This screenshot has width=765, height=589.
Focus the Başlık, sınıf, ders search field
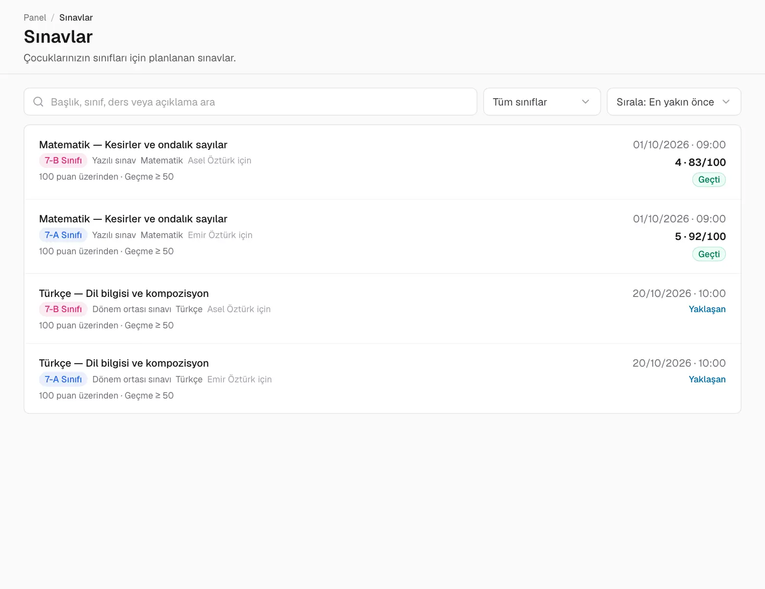[250, 102]
